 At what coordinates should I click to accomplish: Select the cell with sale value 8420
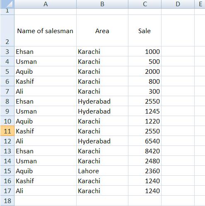coord(145,151)
